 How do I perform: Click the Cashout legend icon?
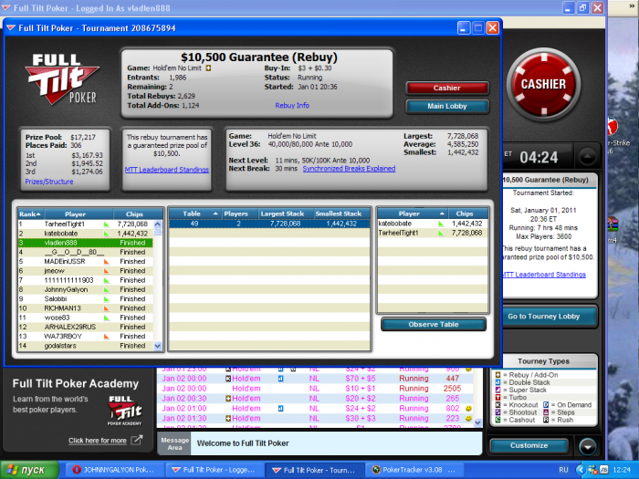498,420
